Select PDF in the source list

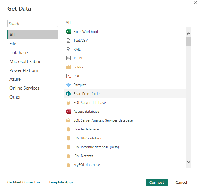76,76
